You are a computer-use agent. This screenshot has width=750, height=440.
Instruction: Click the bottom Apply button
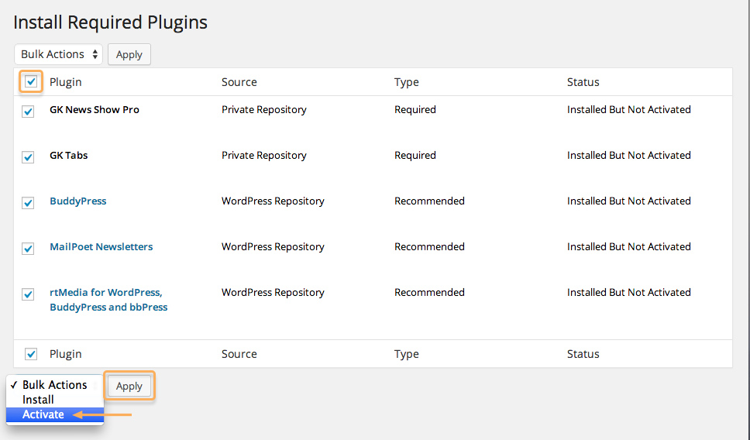(129, 386)
